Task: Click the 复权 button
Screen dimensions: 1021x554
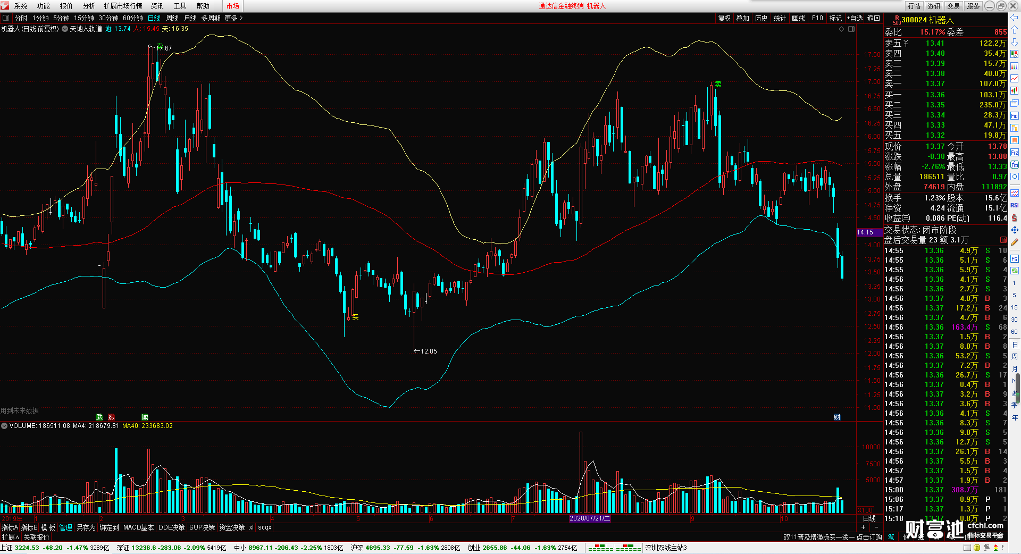Action: point(725,18)
